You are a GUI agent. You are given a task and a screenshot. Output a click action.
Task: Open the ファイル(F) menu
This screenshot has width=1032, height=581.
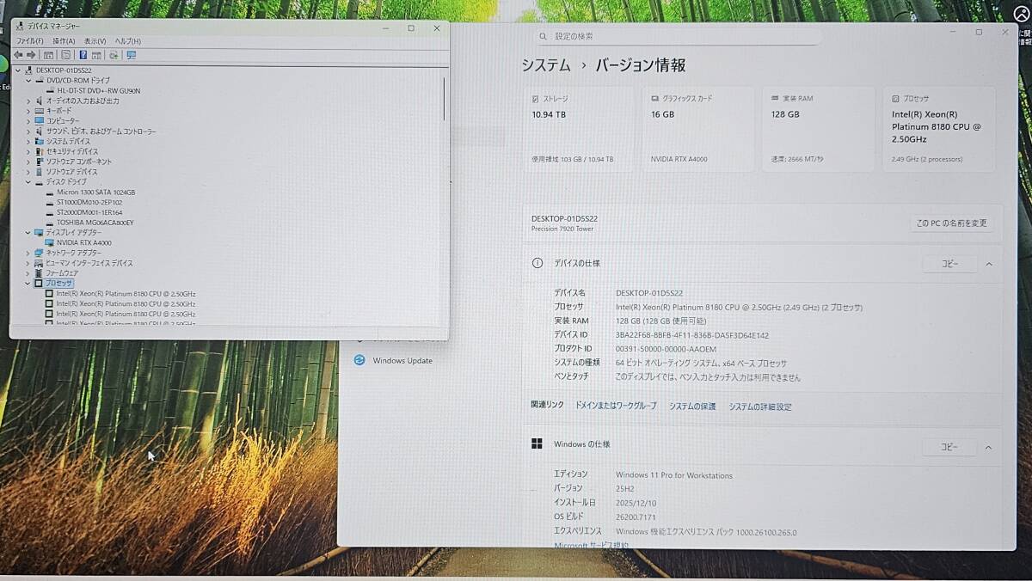(30, 41)
